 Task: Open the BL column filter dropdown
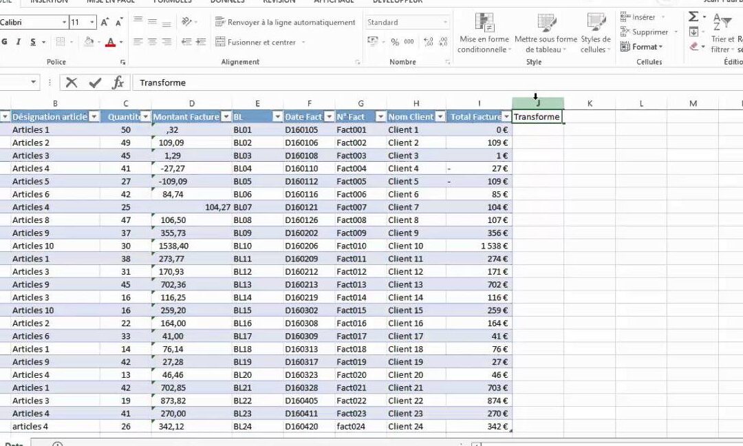(278, 116)
